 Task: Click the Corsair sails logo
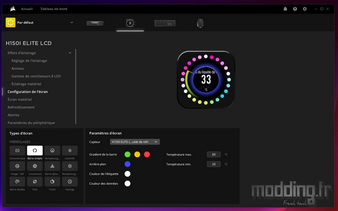(x=13, y=9)
